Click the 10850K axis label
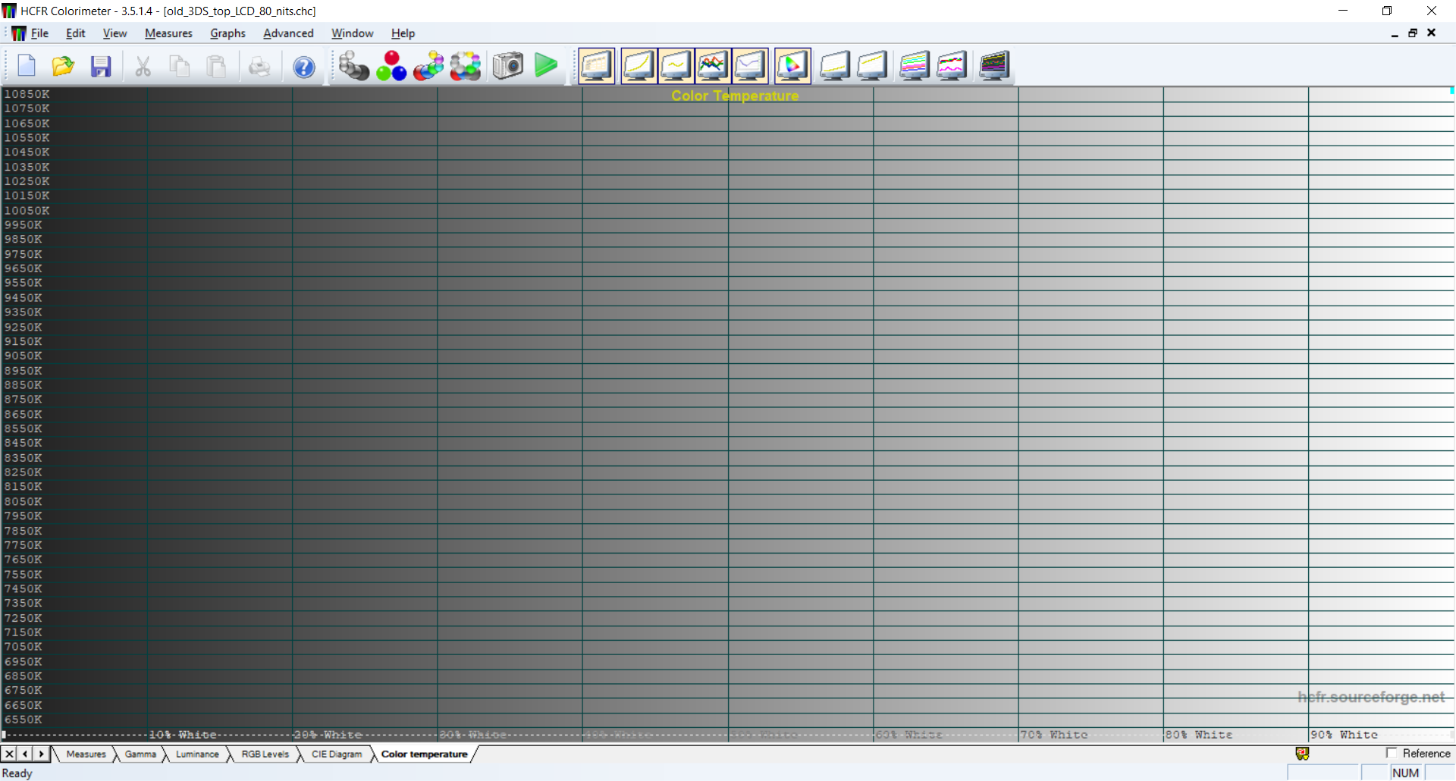This screenshot has width=1456, height=781. coord(27,94)
